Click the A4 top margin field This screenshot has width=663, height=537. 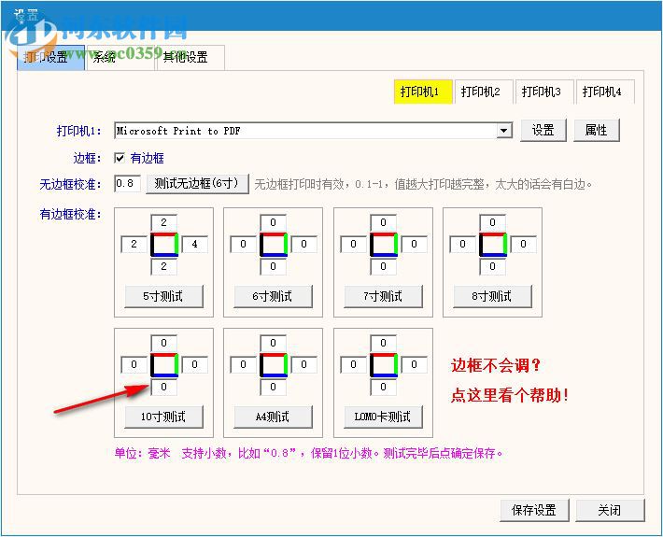(273, 343)
